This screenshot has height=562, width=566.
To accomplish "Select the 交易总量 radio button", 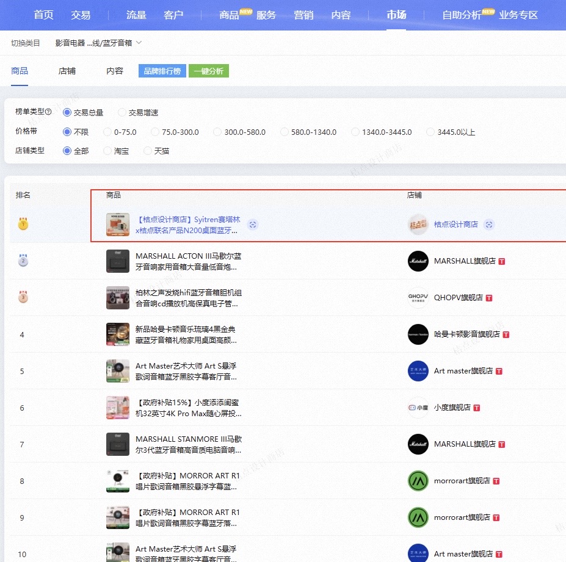I will (x=67, y=112).
